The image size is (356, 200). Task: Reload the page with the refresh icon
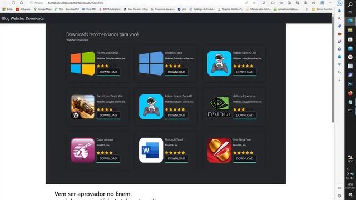pyautogui.click(x=13, y=3)
